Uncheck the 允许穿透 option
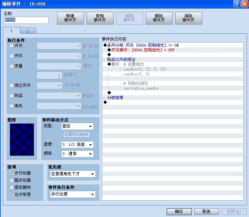This screenshot has height=217, width=249. pos(11,194)
